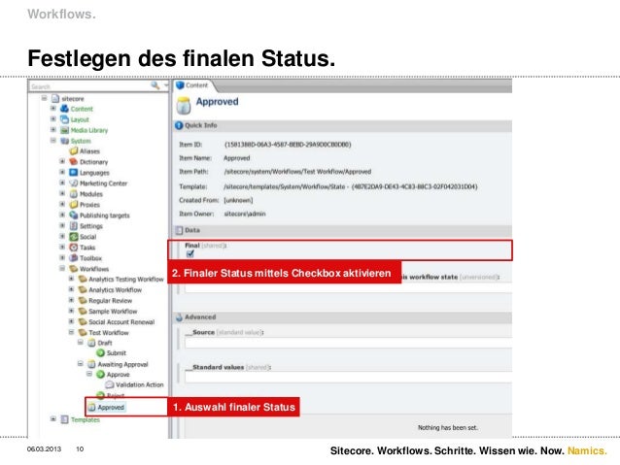Click the Proxies icon
This screenshot has height=465, width=620.
(x=74, y=204)
